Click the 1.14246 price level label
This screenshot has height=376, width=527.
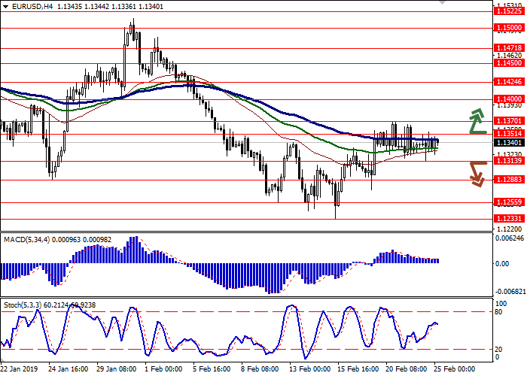[508, 83]
